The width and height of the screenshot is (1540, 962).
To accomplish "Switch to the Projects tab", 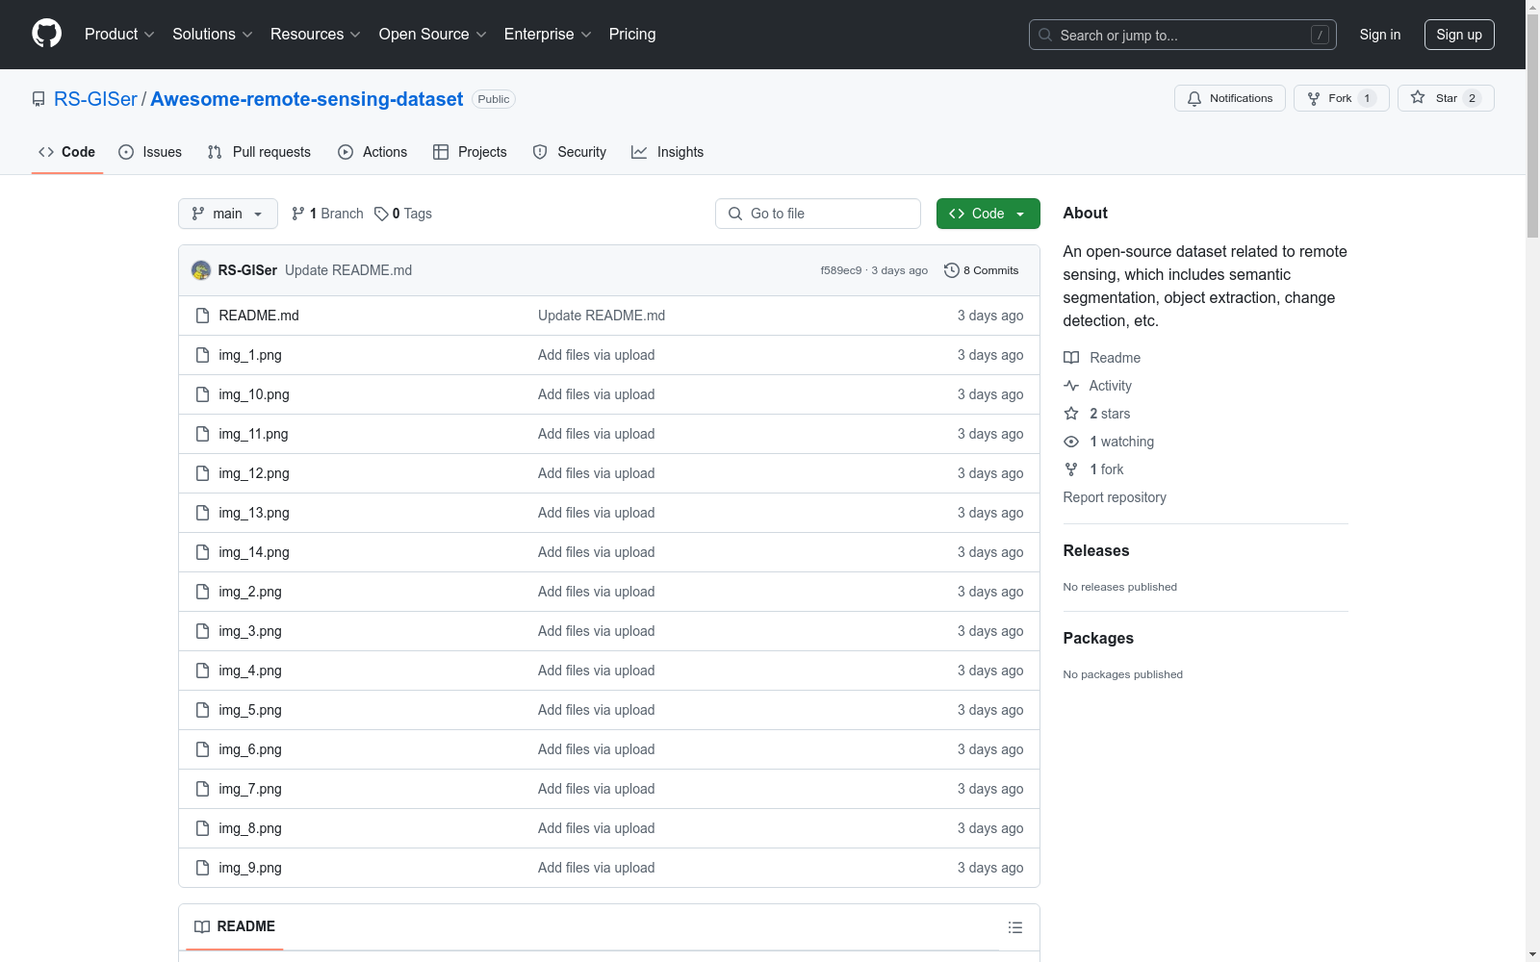I will coord(470,152).
